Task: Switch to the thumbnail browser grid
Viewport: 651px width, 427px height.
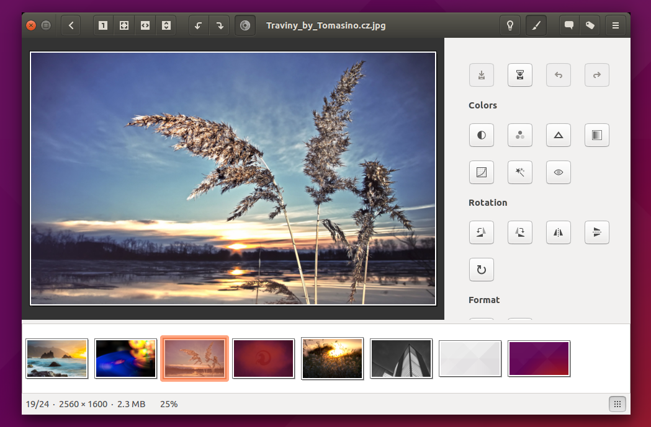Action: [x=617, y=403]
